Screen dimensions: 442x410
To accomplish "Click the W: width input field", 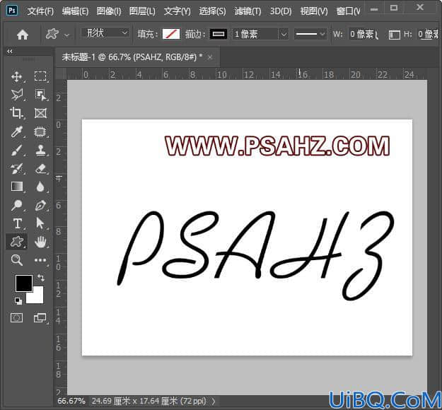I will [363, 35].
